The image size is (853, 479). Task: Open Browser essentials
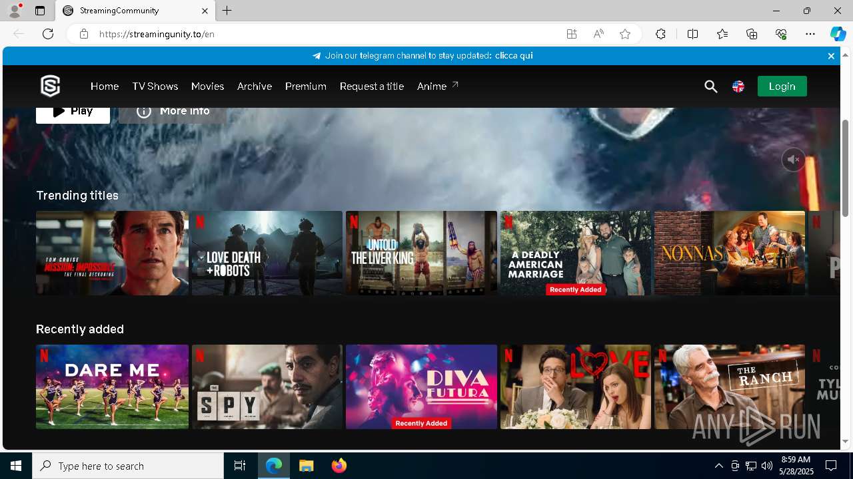[x=781, y=34]
